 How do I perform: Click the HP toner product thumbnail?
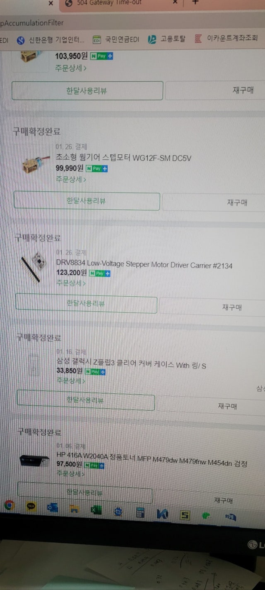coord(35,460)
